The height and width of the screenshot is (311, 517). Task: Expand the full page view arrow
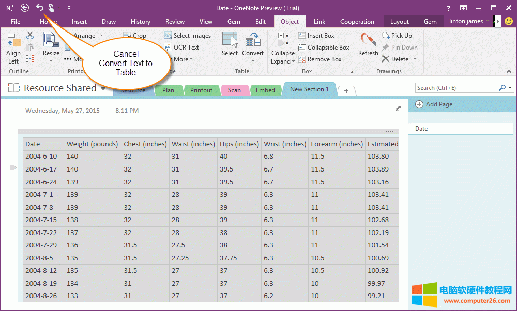click(x=398, y=108)
